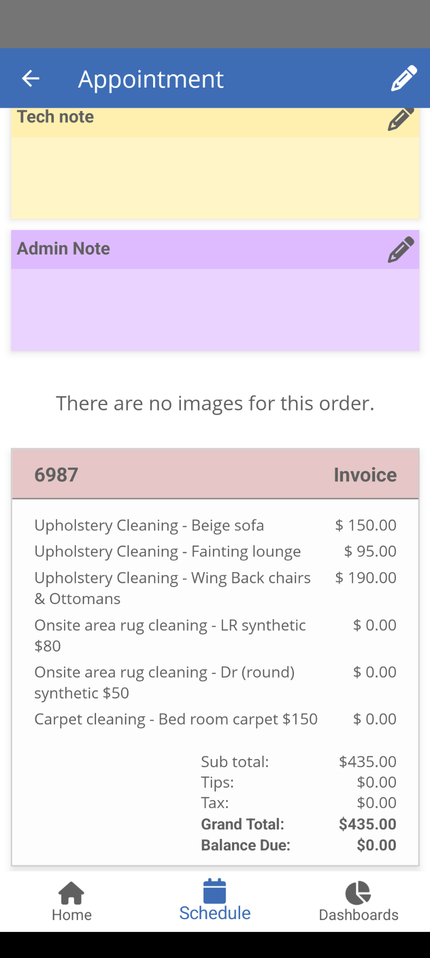This screenshot has width=430, height=958.
Task: Tap the Dashboards pie chart icon
Action: tap(358, 892)
